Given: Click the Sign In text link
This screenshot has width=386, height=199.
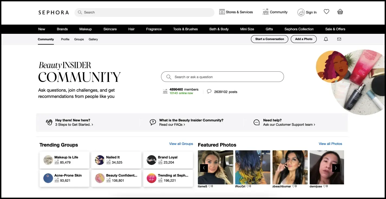Looking at the screenshot, I should pos(311,12).
